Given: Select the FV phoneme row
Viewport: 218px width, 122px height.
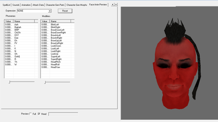Looking at the screenshot, I should (x=21, y=43).
